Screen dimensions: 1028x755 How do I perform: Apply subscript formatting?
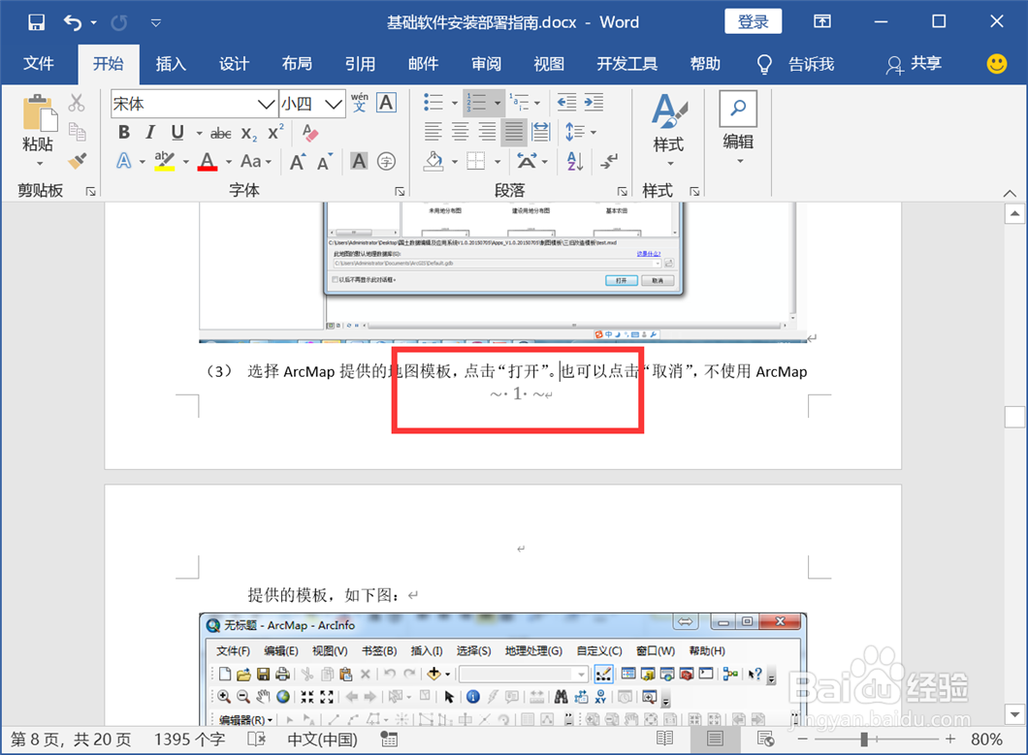248,133
